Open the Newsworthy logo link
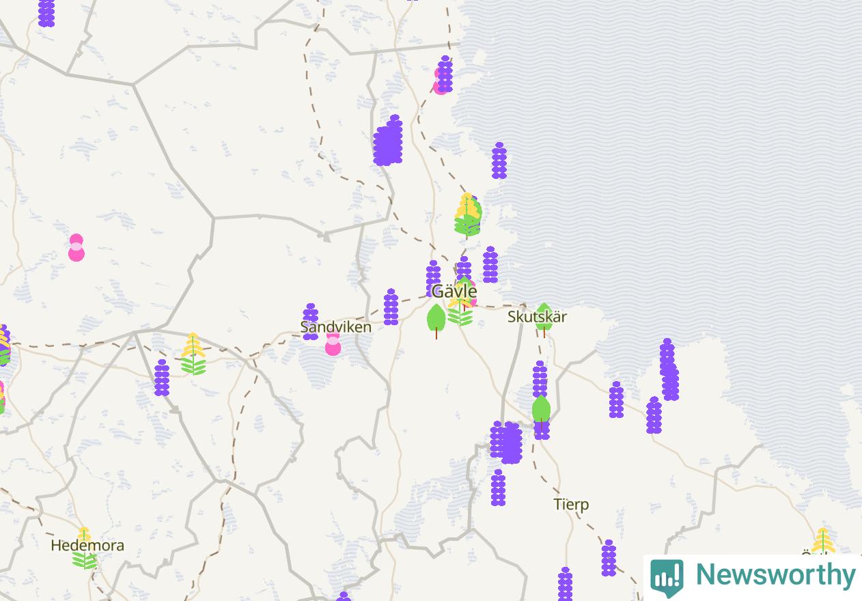862x601 pixels. [753, 577]
